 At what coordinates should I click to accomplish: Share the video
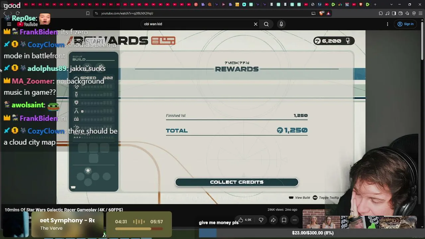273,220
